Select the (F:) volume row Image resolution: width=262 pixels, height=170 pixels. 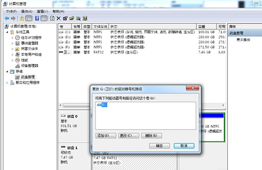click(142, 47)
